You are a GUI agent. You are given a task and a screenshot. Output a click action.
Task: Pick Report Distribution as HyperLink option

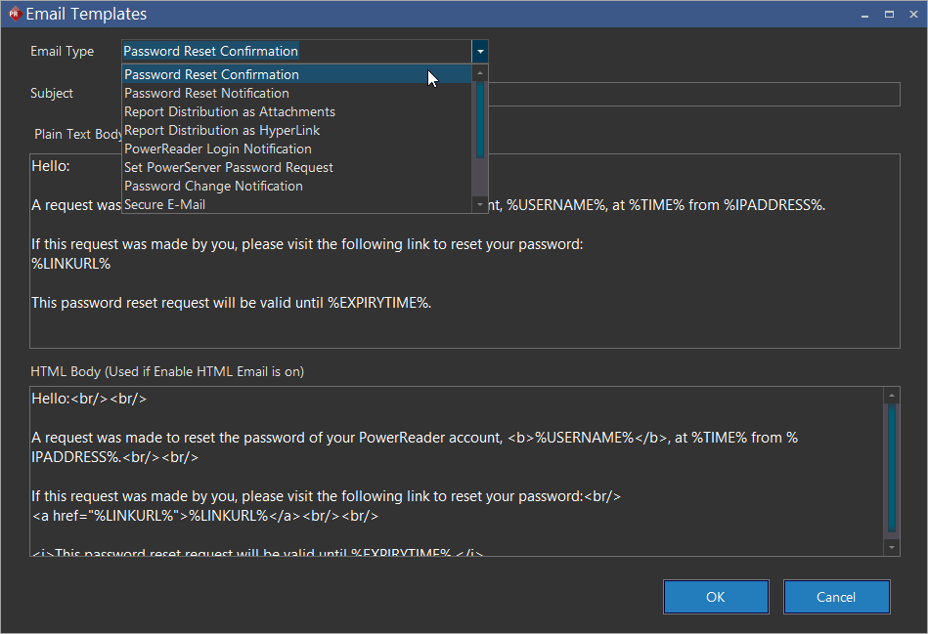[x=222, y=130]
